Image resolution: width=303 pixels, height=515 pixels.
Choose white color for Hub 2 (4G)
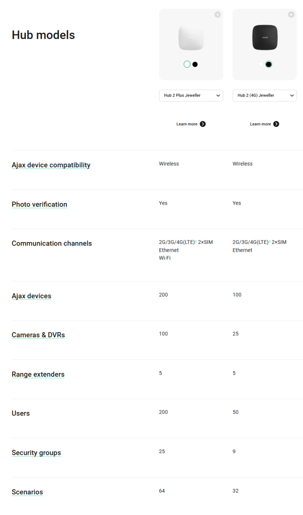(261, 64)
